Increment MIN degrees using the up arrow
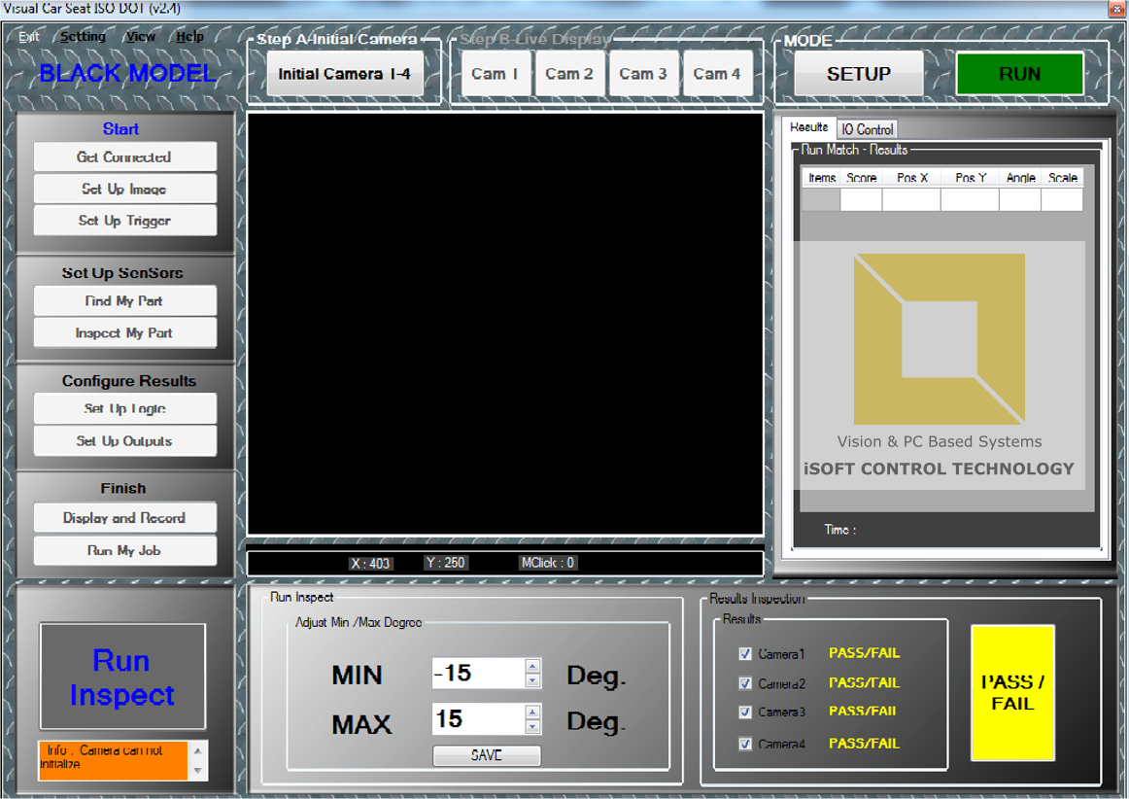The width and height of the screenshot is (1129, 799). point(532,666)
